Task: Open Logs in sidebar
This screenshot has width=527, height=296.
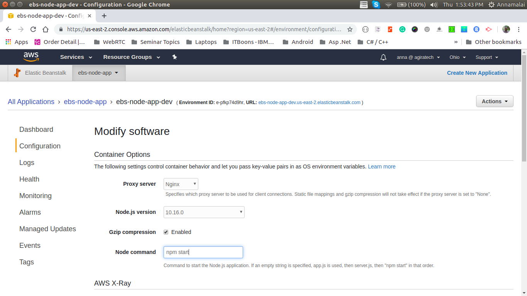Action: (x=27, y=163)
